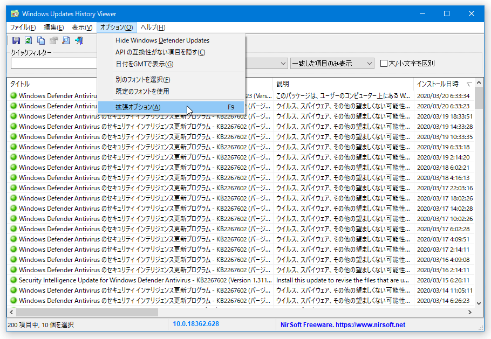Click green status icon for 2020/03/19 6:33:18 row
Image resolution: width=491 pixels, height=339 pixels.
click(x=13, y=147)
